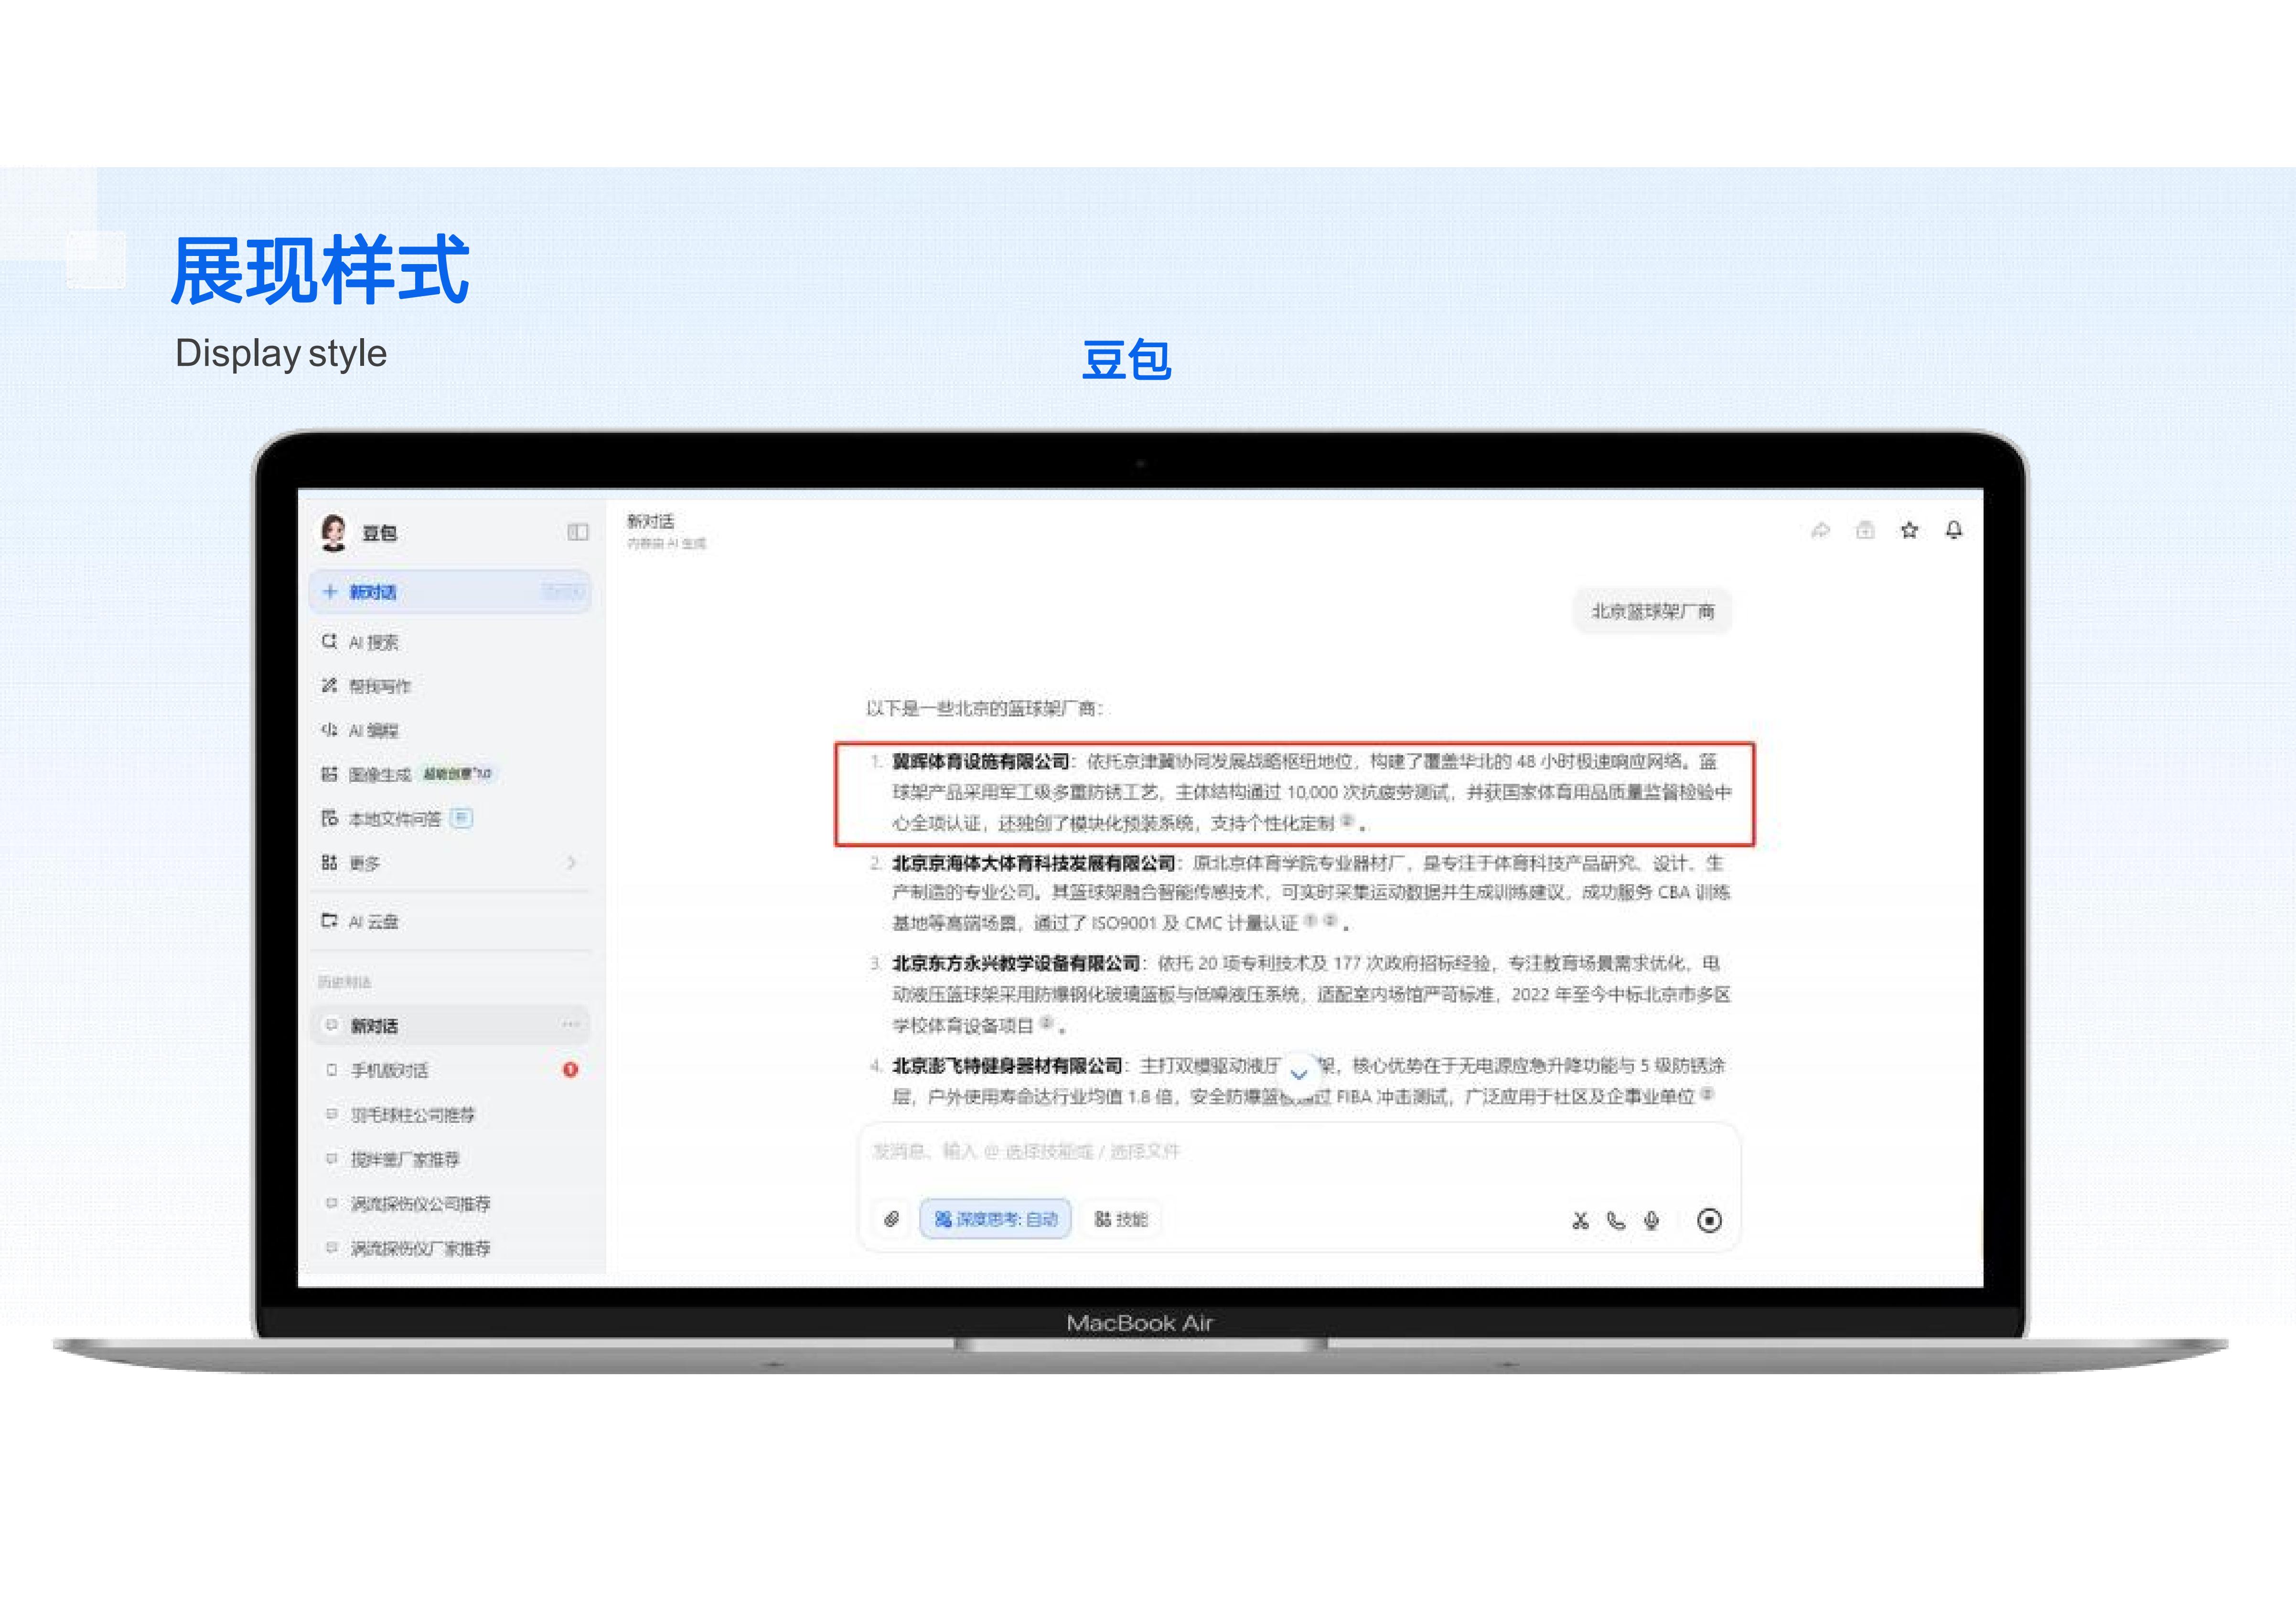Click the 豆包 avatar in the sidebar
The image size is (2296, 1623).
pos(333,532)
